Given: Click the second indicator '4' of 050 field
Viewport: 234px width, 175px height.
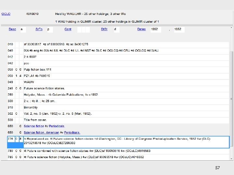Looking at the screenshot, I should (x=20, y=76).
